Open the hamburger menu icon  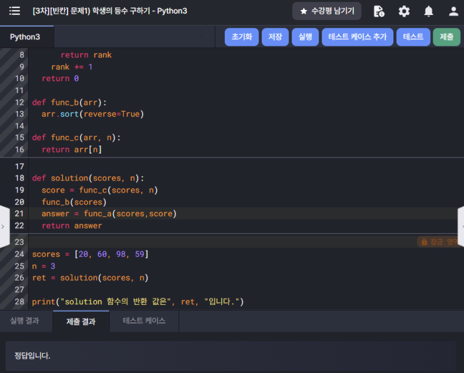click(14, 11)
